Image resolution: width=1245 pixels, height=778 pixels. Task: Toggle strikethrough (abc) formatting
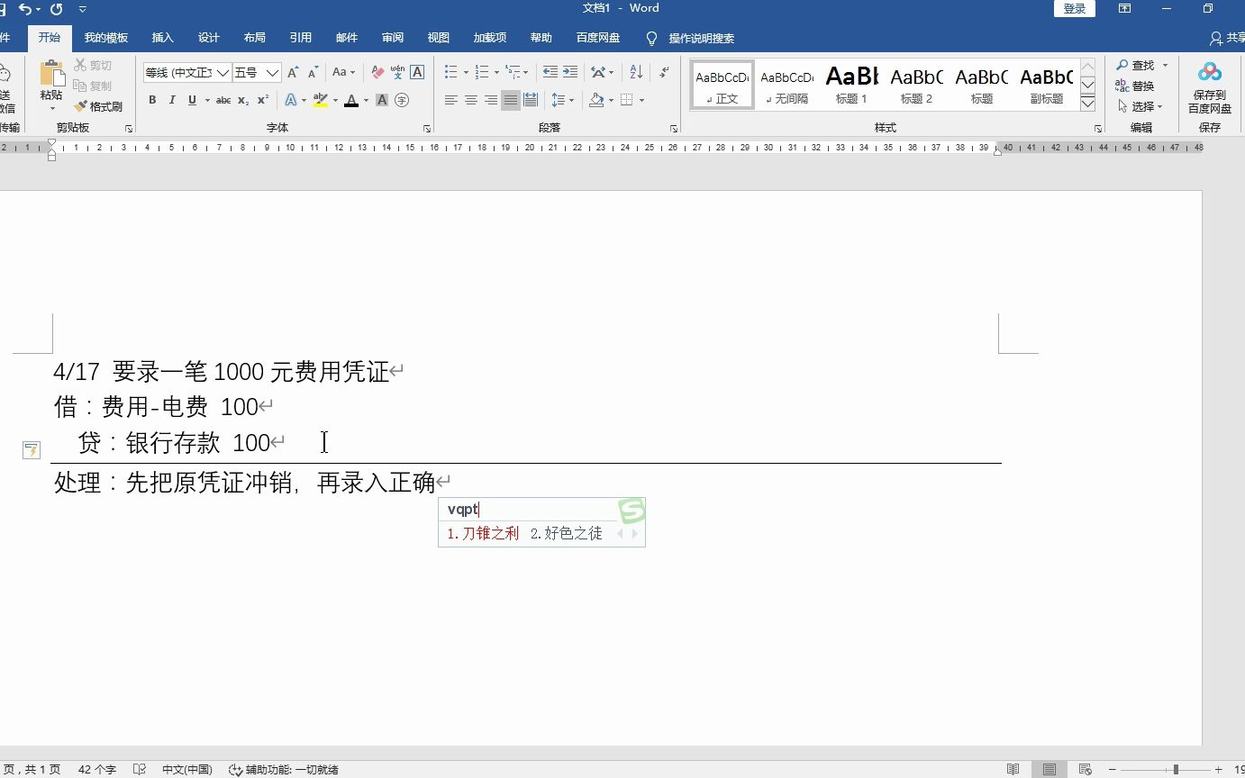223,100
